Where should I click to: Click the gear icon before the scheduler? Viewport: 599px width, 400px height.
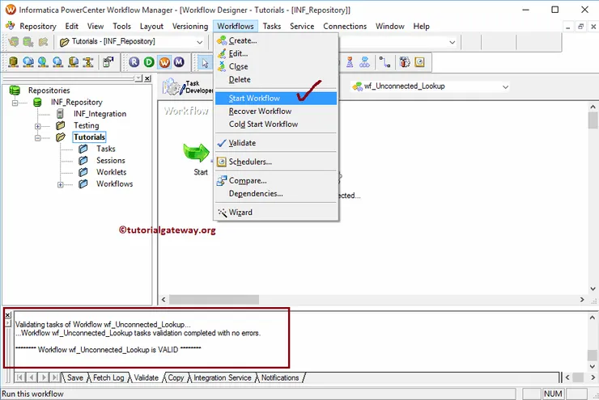[405, 62]
